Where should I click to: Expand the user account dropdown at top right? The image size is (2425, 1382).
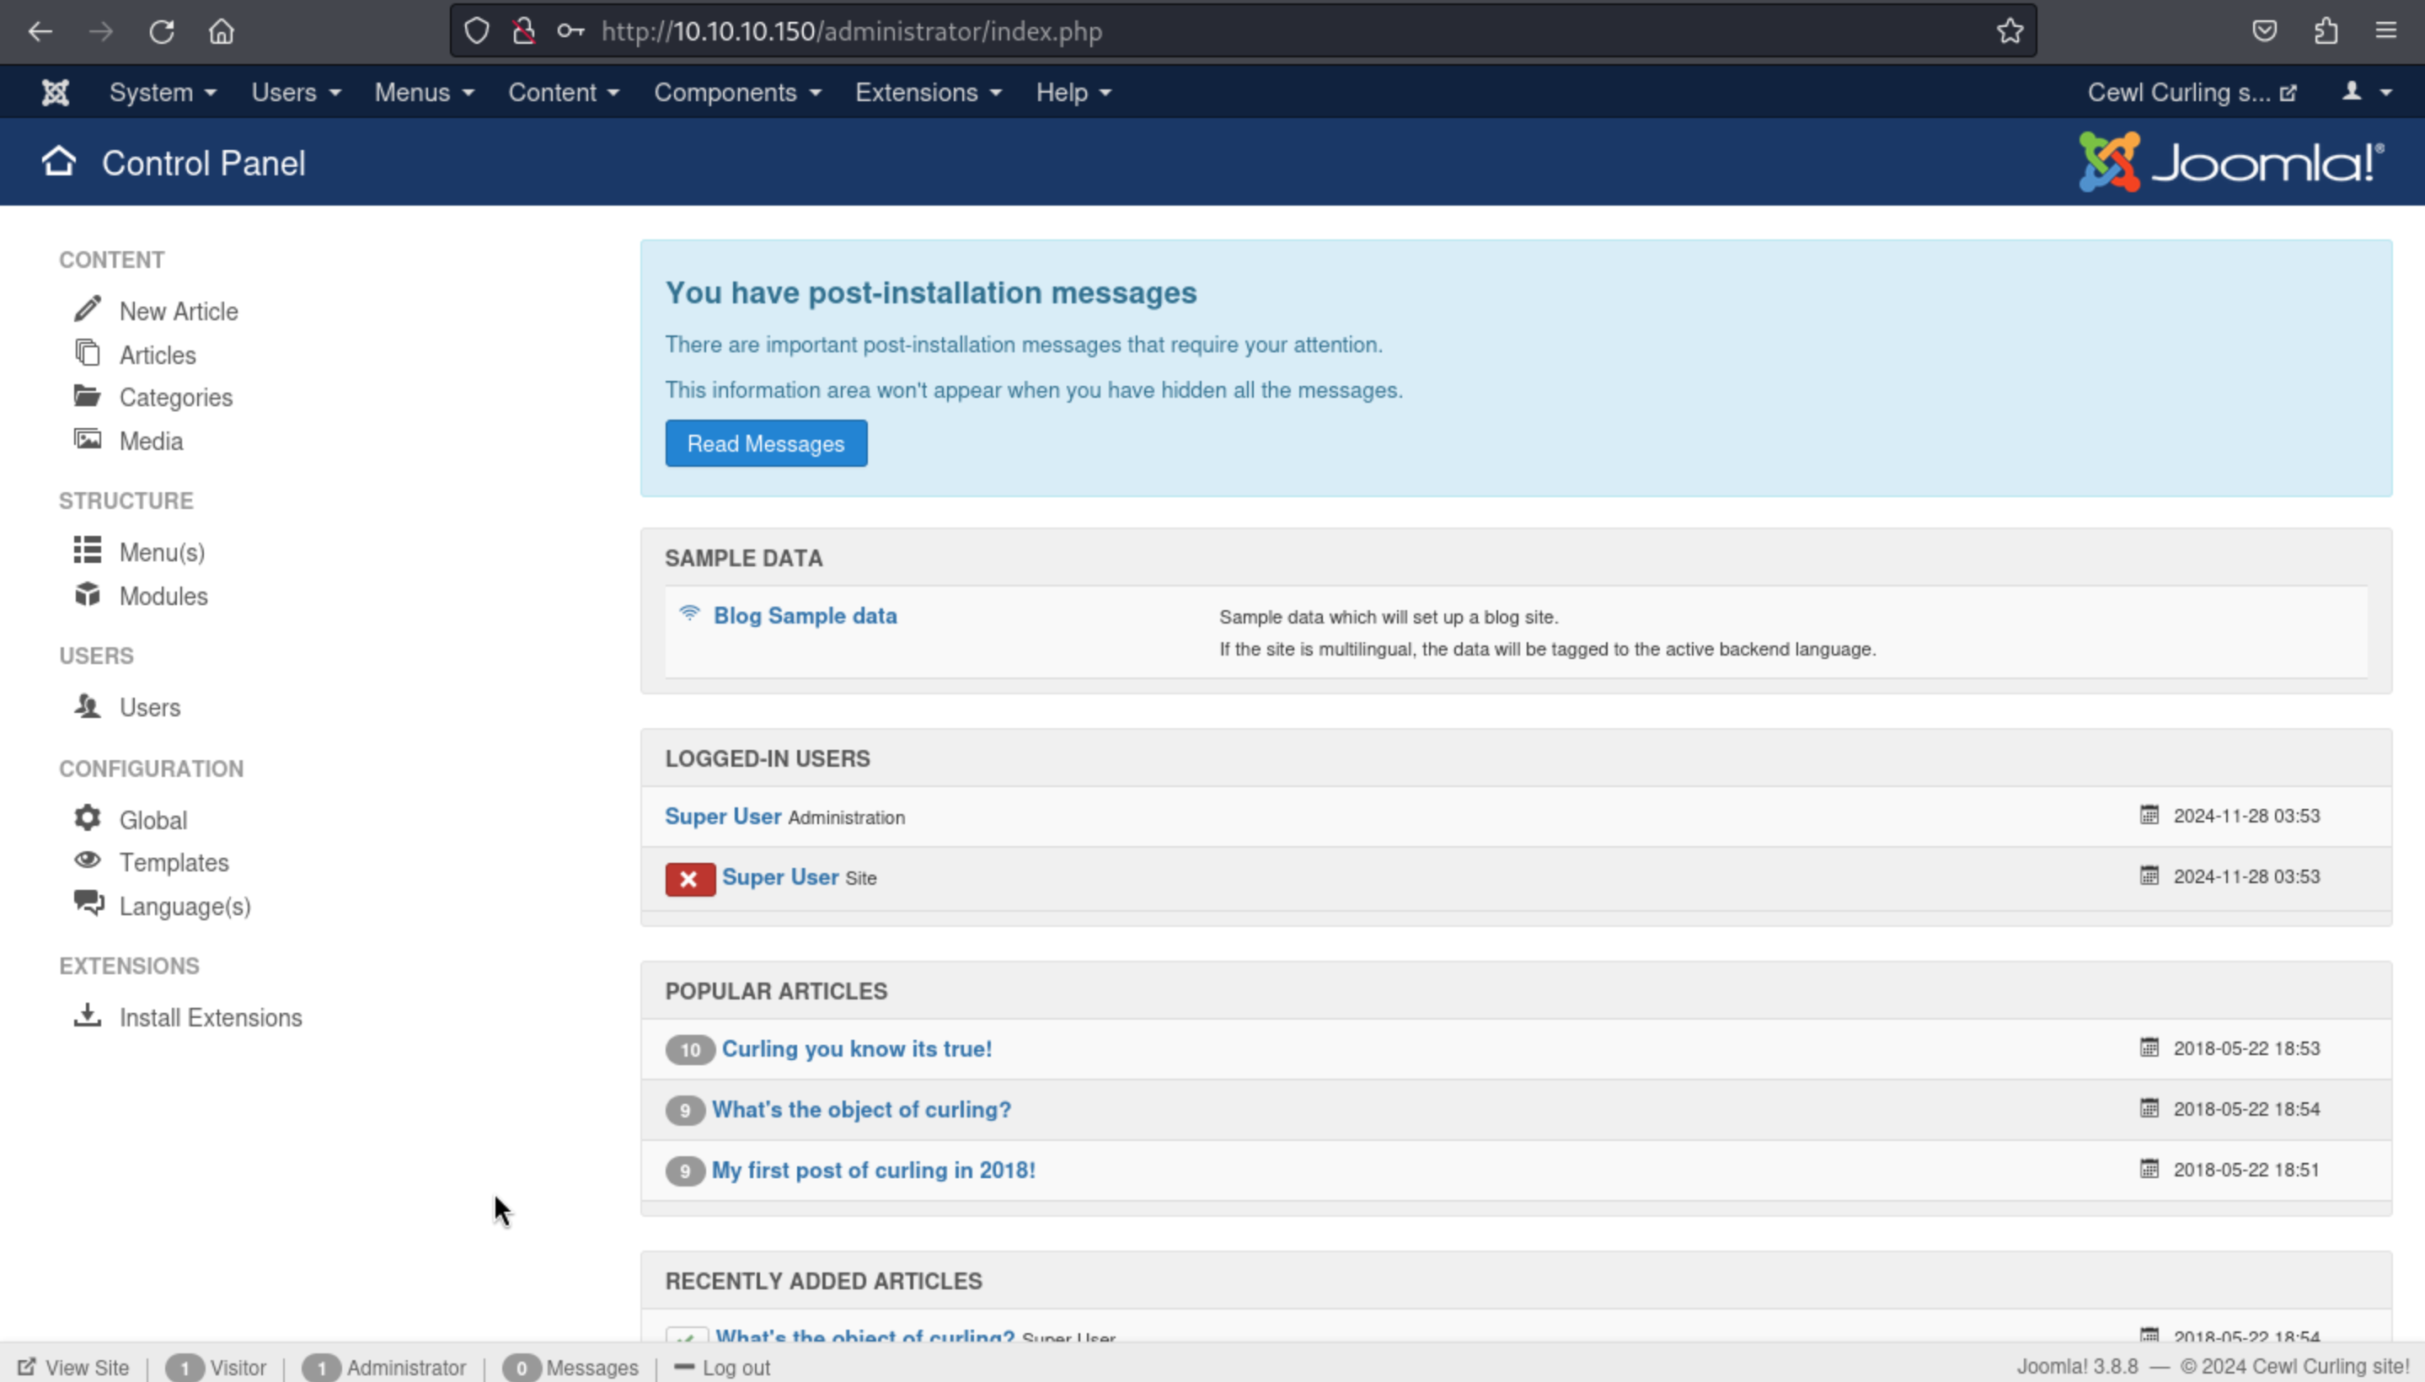pos(2366,92)
